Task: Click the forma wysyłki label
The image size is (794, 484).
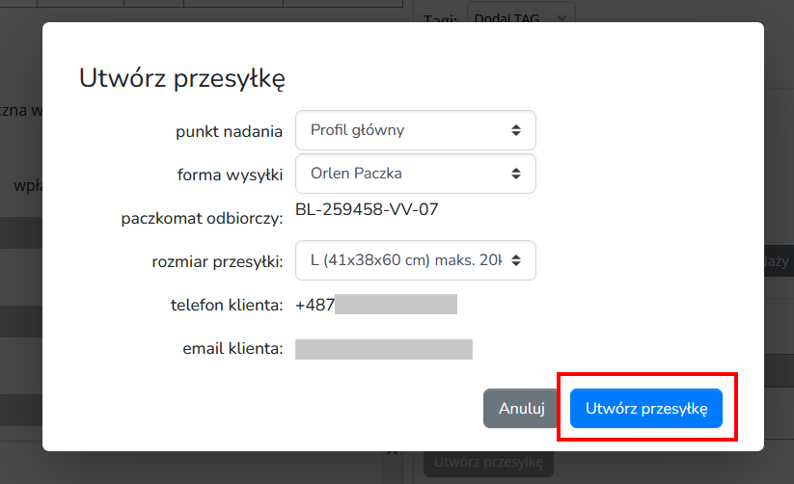Action: tap(230, 175)
